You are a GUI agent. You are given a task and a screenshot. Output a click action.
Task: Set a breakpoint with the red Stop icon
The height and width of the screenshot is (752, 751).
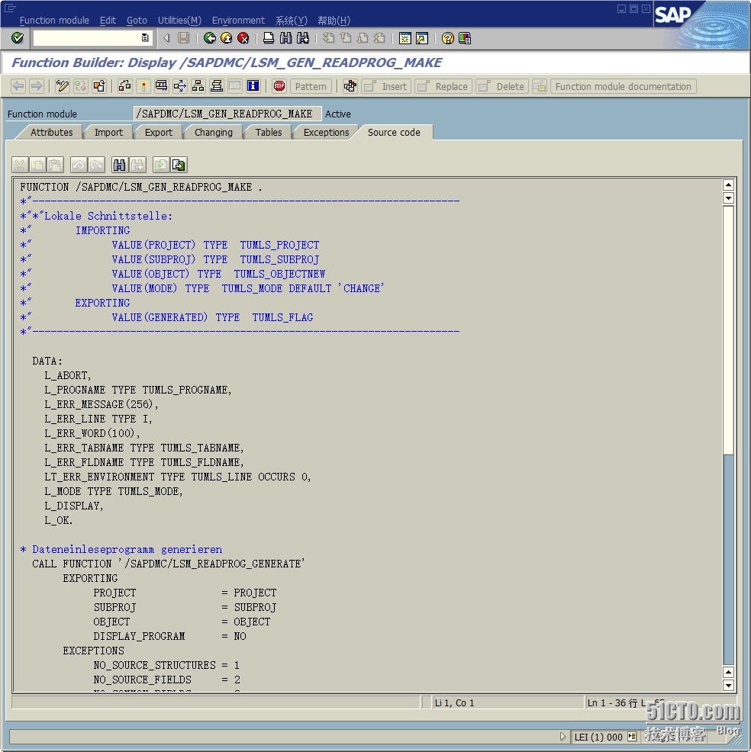279,86
